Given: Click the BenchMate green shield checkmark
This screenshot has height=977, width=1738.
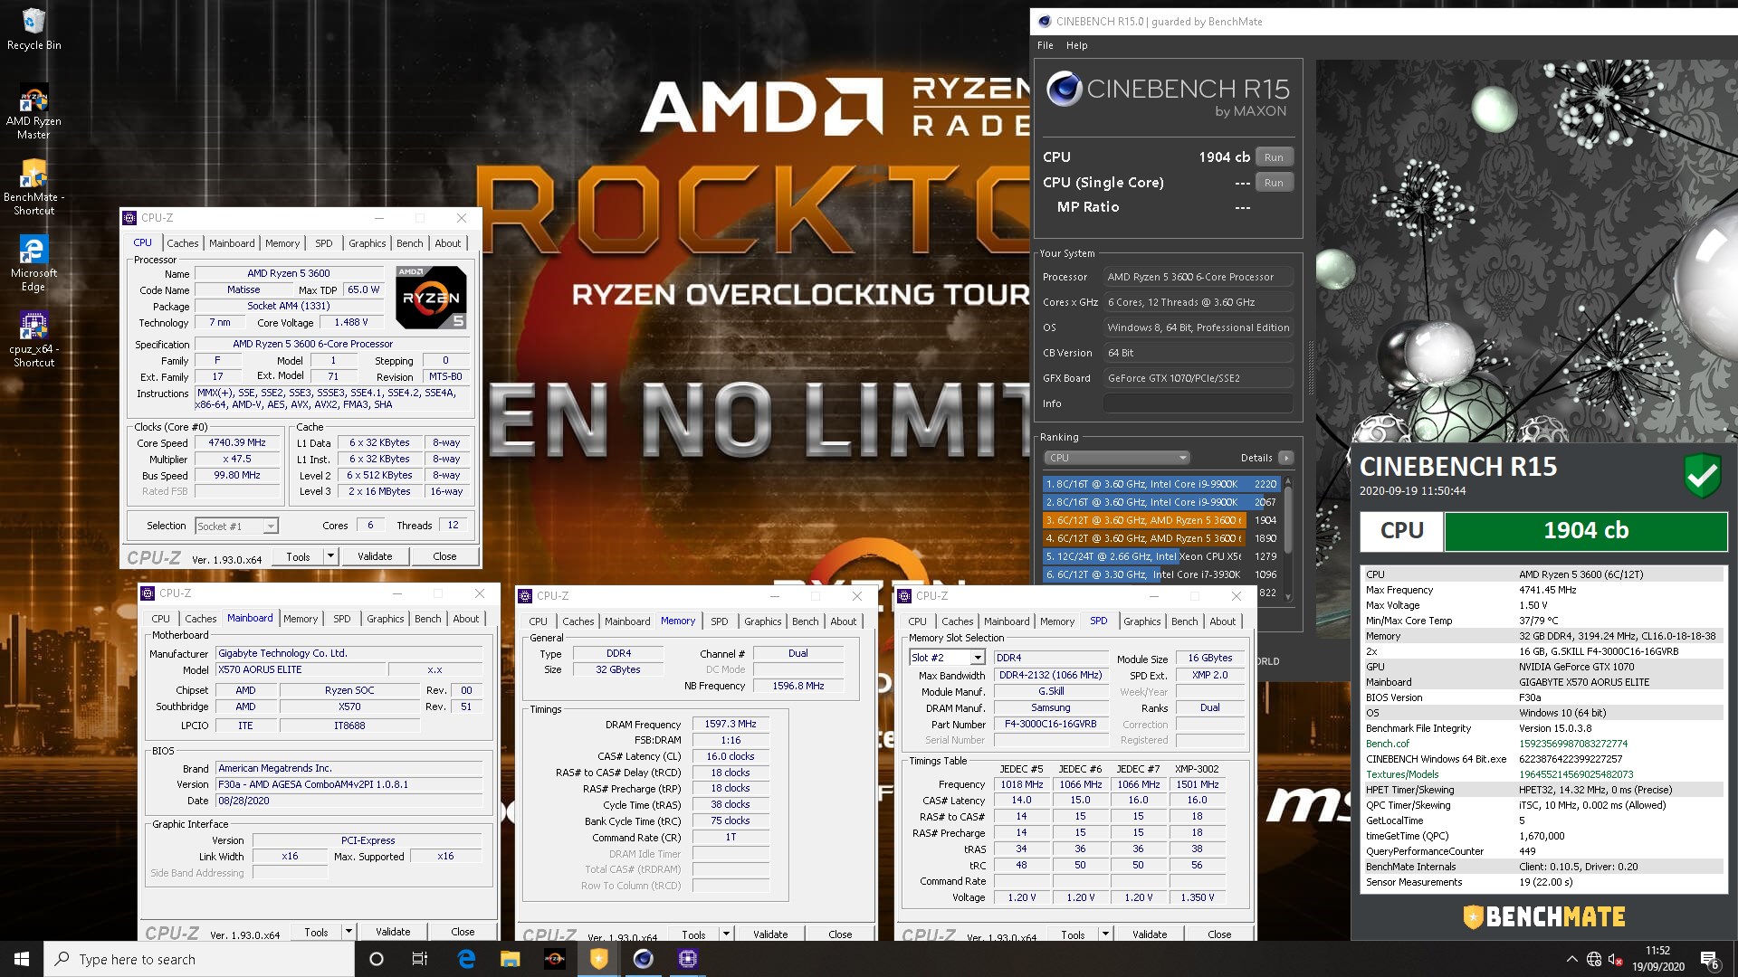Looking at the screenshot, I should point(1702,475).
